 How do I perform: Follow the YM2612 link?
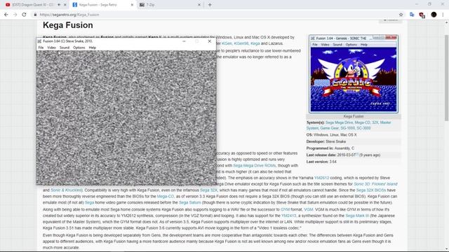tap(321, 178)
